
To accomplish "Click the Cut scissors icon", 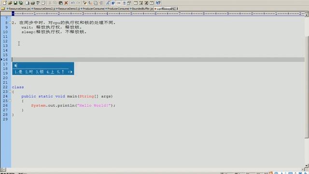I will (x=50, y=3).
